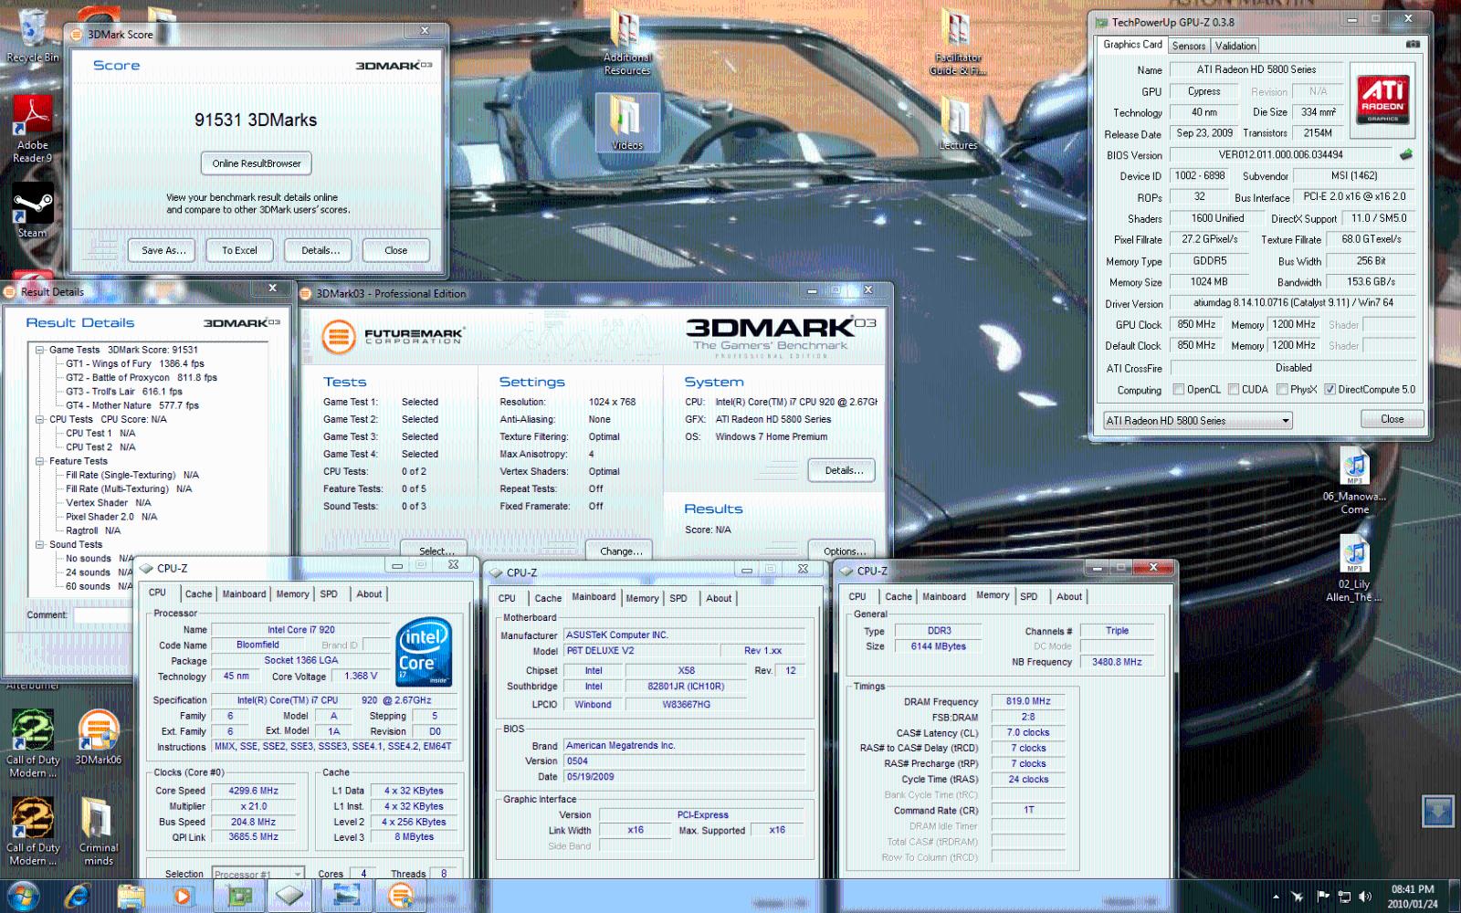Click the Intel Core i7 logo in CPU-Z
The height and width of the screenshot is (913, 1461).
pos(424,653)
